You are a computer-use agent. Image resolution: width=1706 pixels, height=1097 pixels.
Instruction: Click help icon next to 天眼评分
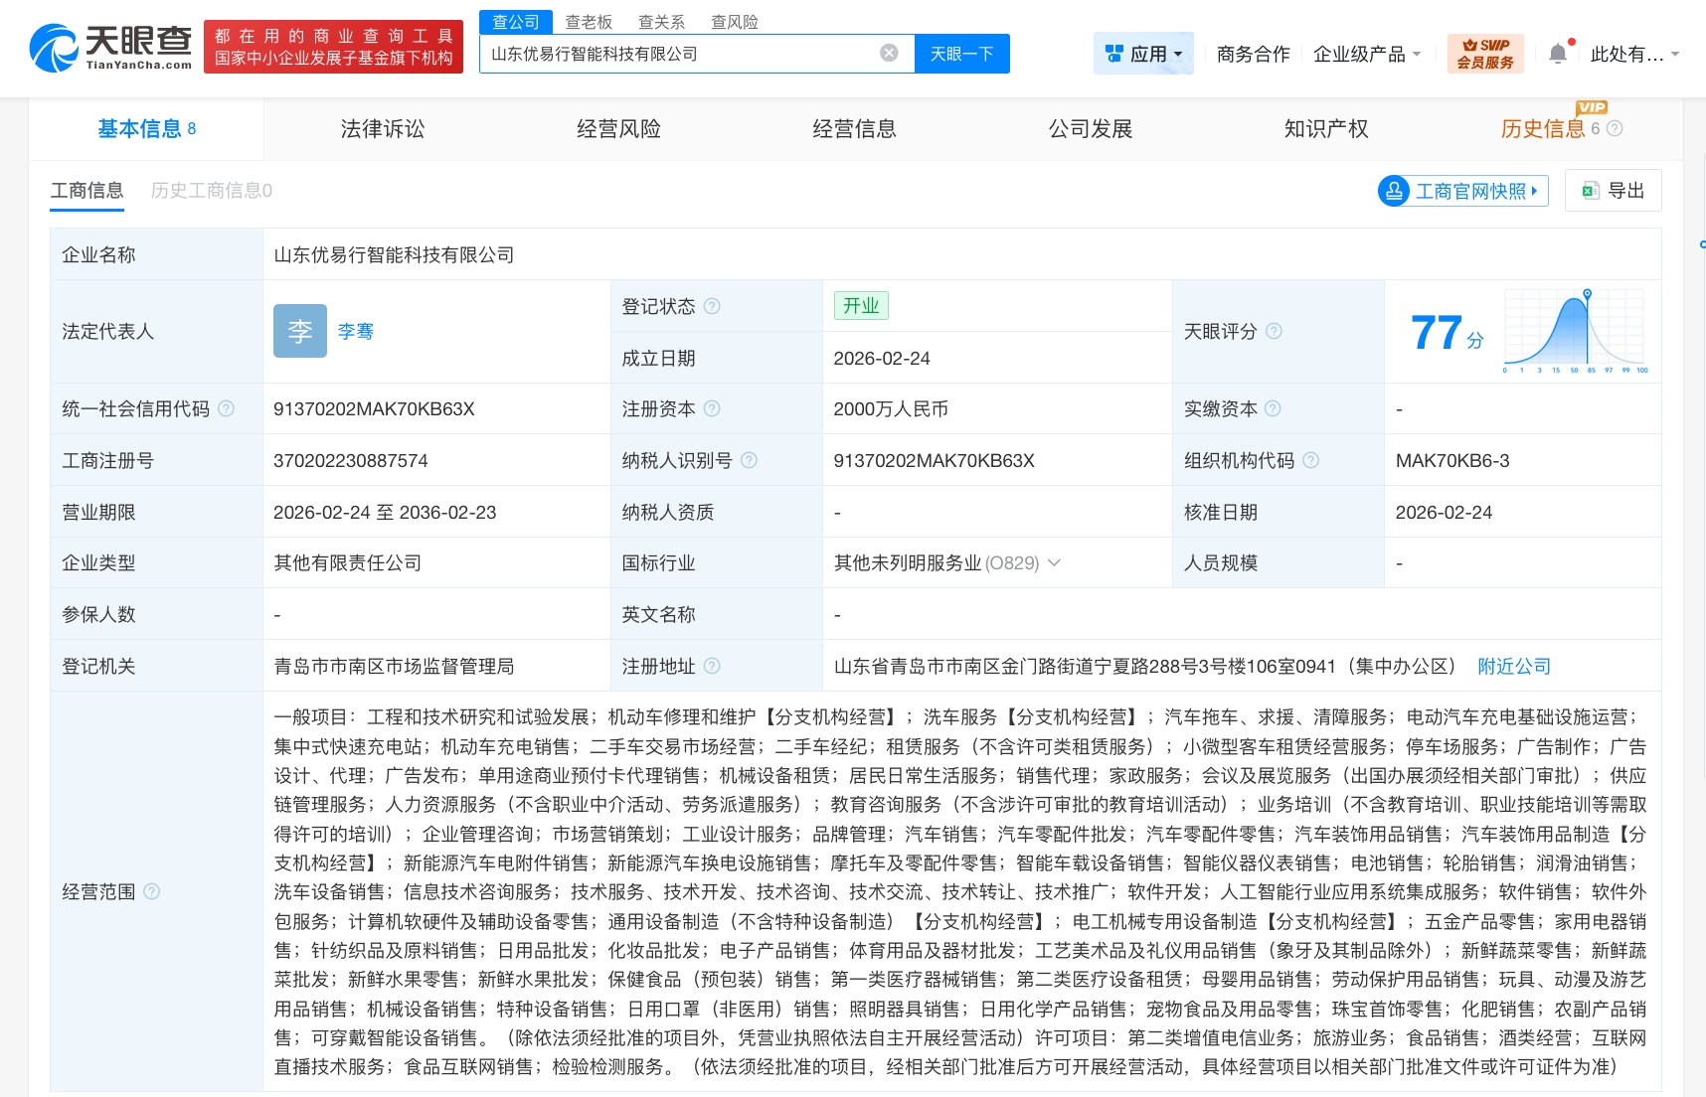(x=1274, y=331)
